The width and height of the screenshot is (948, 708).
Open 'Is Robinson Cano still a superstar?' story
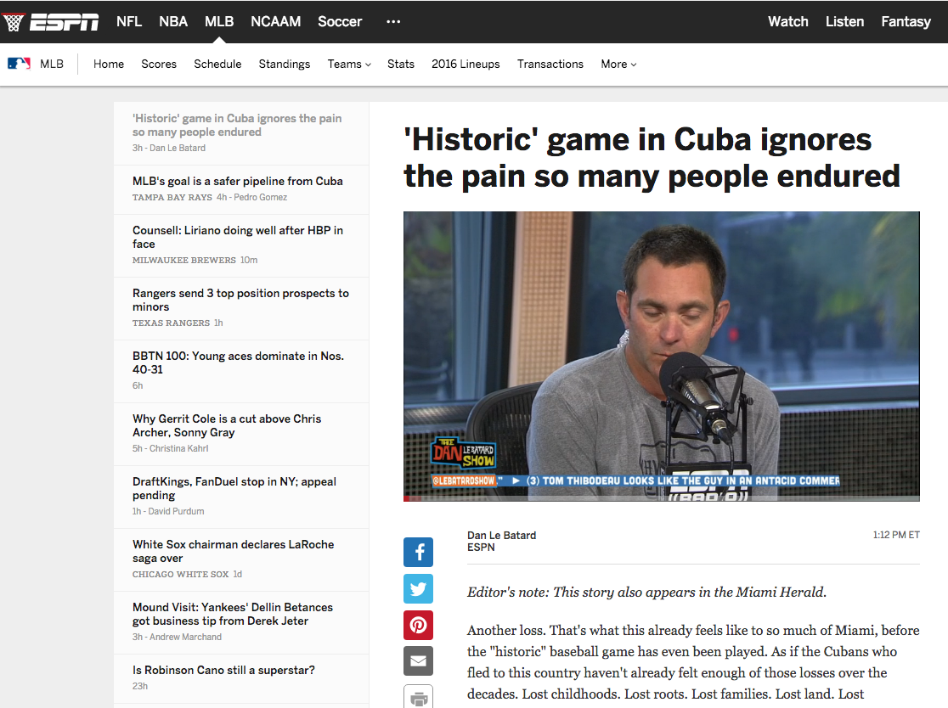tap(223, 671)
